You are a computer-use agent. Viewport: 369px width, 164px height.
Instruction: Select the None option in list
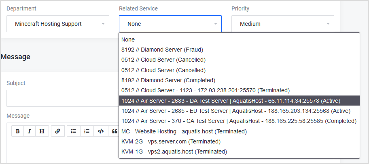240,39
